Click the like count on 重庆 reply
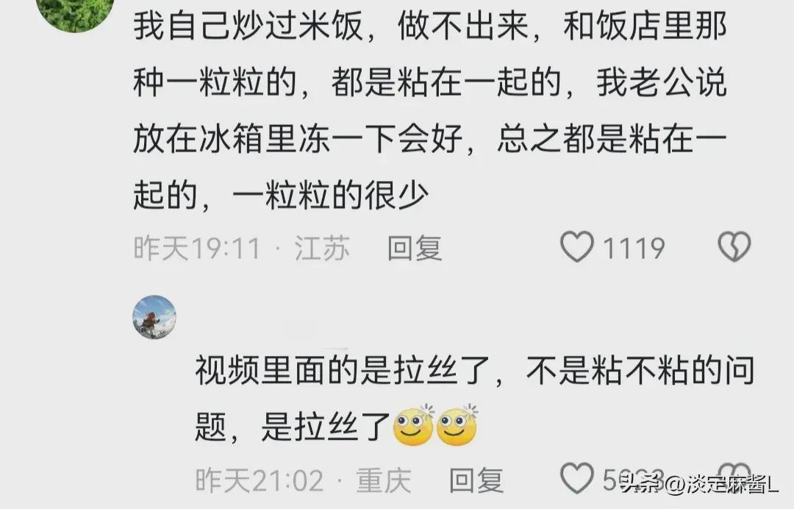This screenshot has width=794, height=509. [x=634, y=479]
